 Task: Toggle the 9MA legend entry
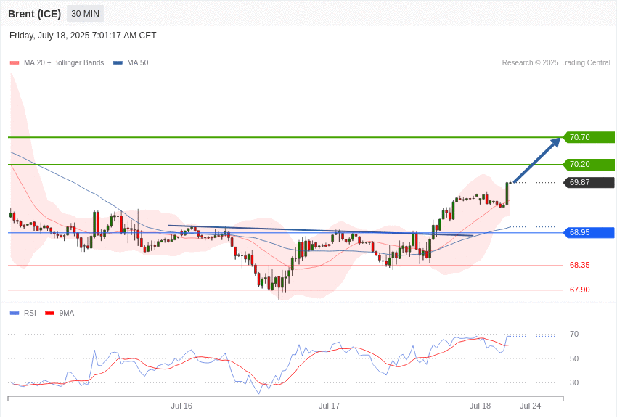coord(67,313)
